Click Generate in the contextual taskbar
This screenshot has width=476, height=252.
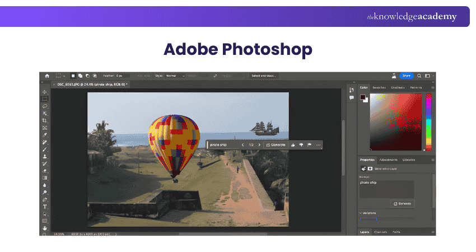(x=276, y=145)
